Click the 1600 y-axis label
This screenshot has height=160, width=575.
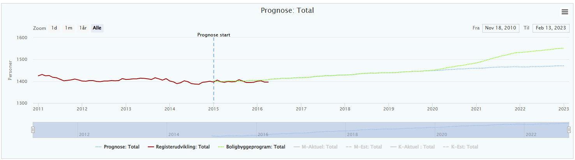coord(21,38)
